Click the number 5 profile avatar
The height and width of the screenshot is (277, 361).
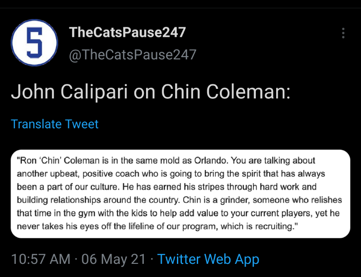point(34,43)
